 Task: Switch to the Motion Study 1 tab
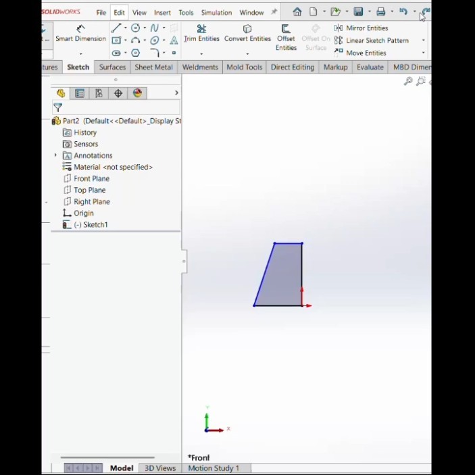[214, 468]
